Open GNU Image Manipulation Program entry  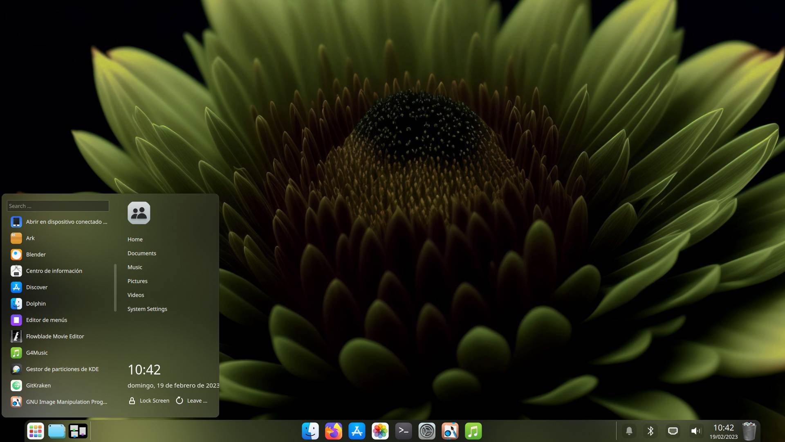[x=59, y=402]
